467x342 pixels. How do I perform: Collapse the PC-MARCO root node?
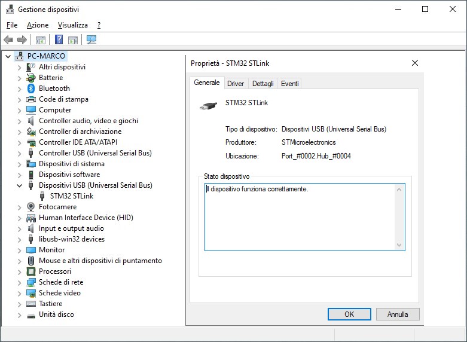[8, 56]
